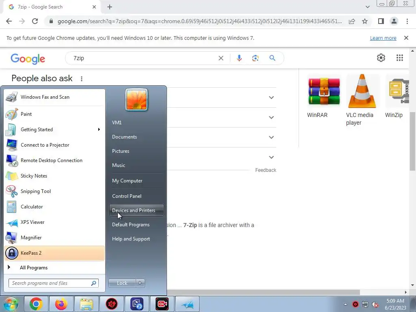This screenshot has width=416, height=312.
Task: Click the Google logo
Action: coord(28,58)
